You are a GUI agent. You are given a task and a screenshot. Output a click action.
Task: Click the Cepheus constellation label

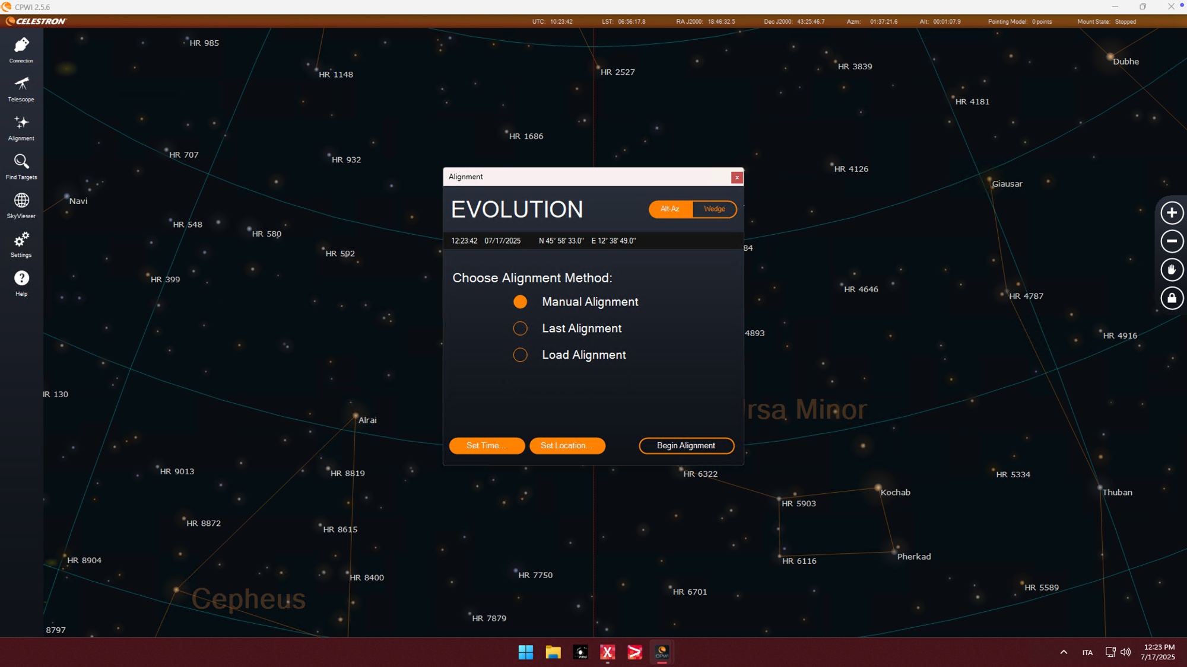pyautogui.click(x=248, y=599)
